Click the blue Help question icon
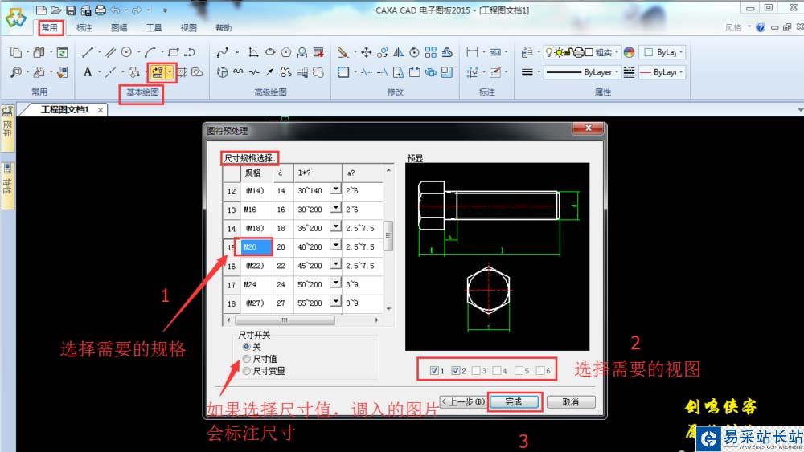This screenshot has height=452, width=804. 761,27
